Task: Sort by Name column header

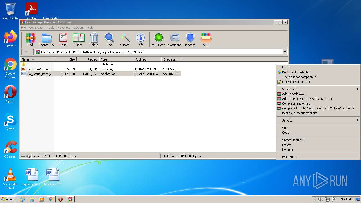Action: [x=37, y=59]
